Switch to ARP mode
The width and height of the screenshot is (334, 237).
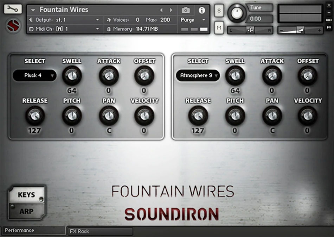click(27, 211)
